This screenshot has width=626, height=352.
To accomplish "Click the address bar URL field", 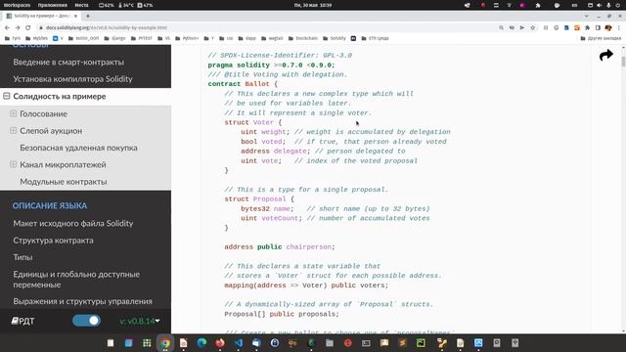I will [267, 27].
